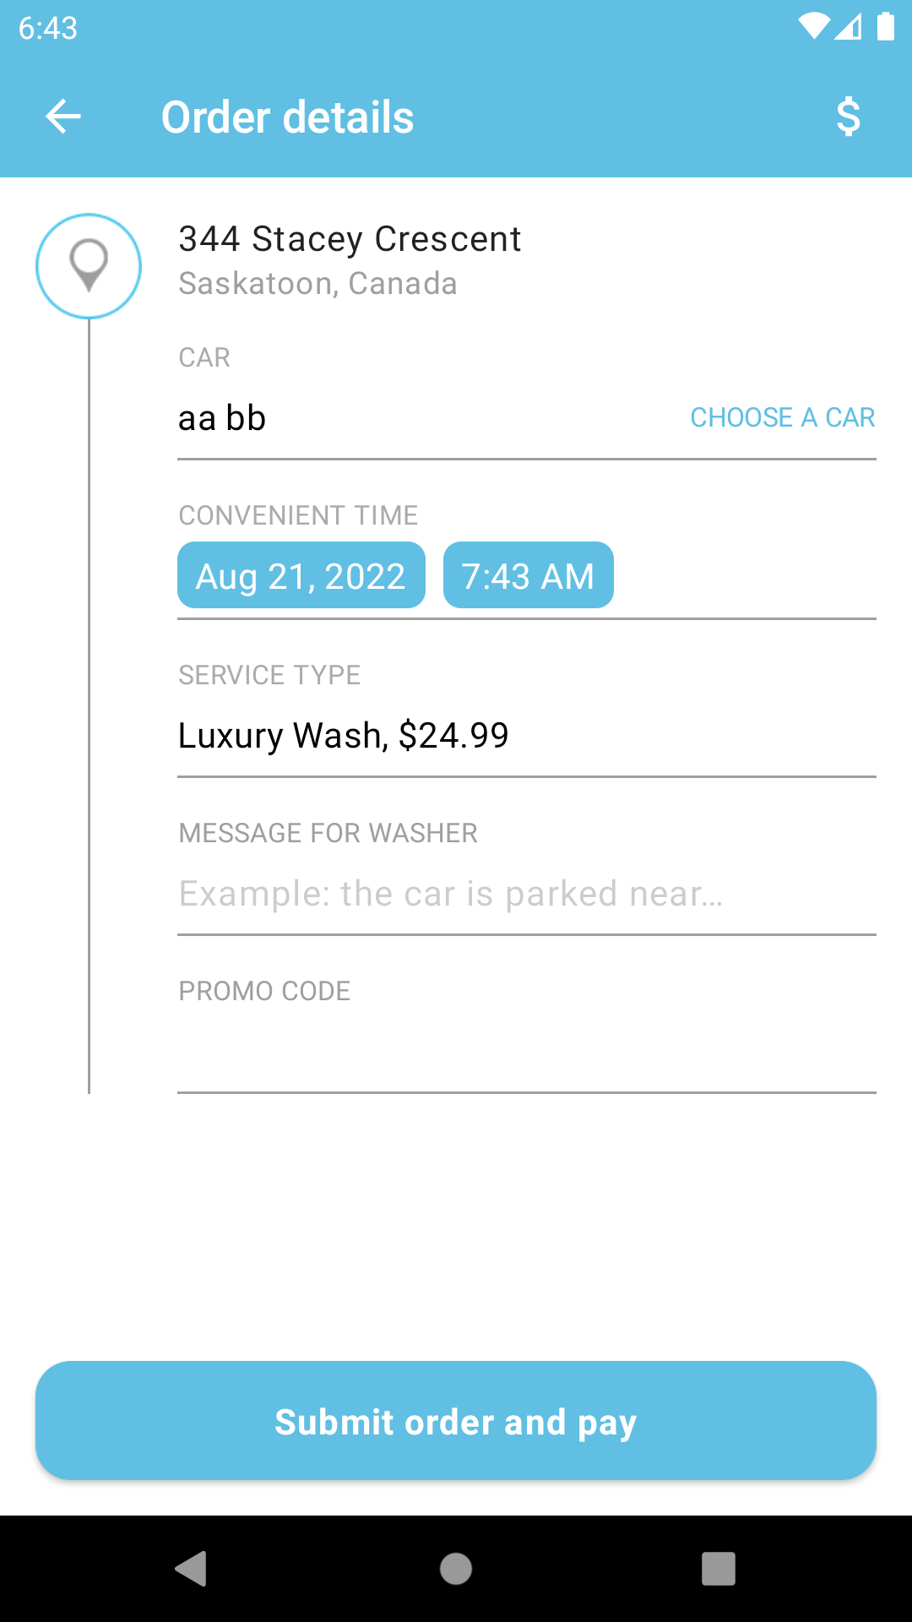The image size is (912, 1622).
Task: Tap Android home circle button
Action: click(x=456, y=1569)
